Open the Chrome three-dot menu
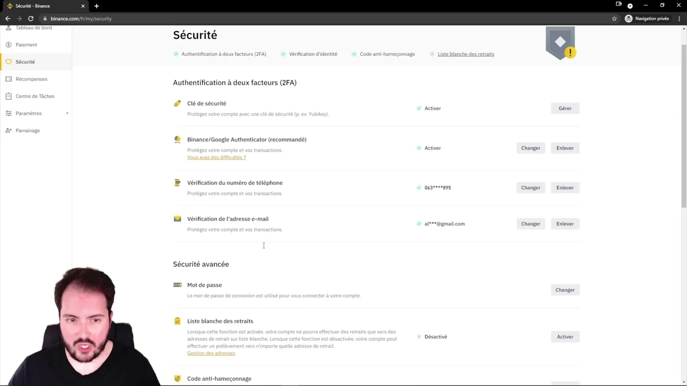687x386 pixels. pyautogui.click(x=679, y=18)
